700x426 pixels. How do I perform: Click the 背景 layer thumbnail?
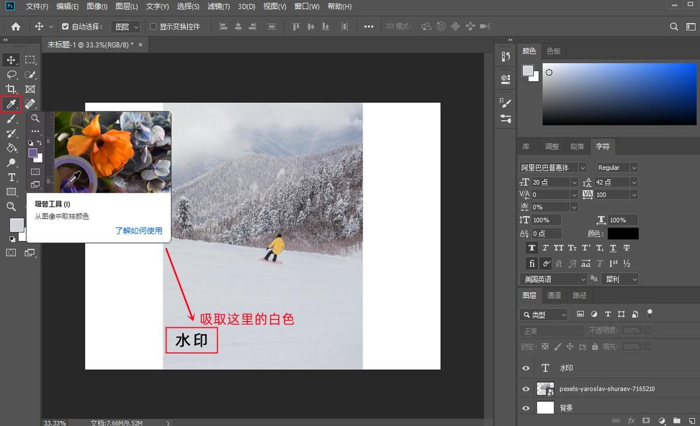point(545,408)
